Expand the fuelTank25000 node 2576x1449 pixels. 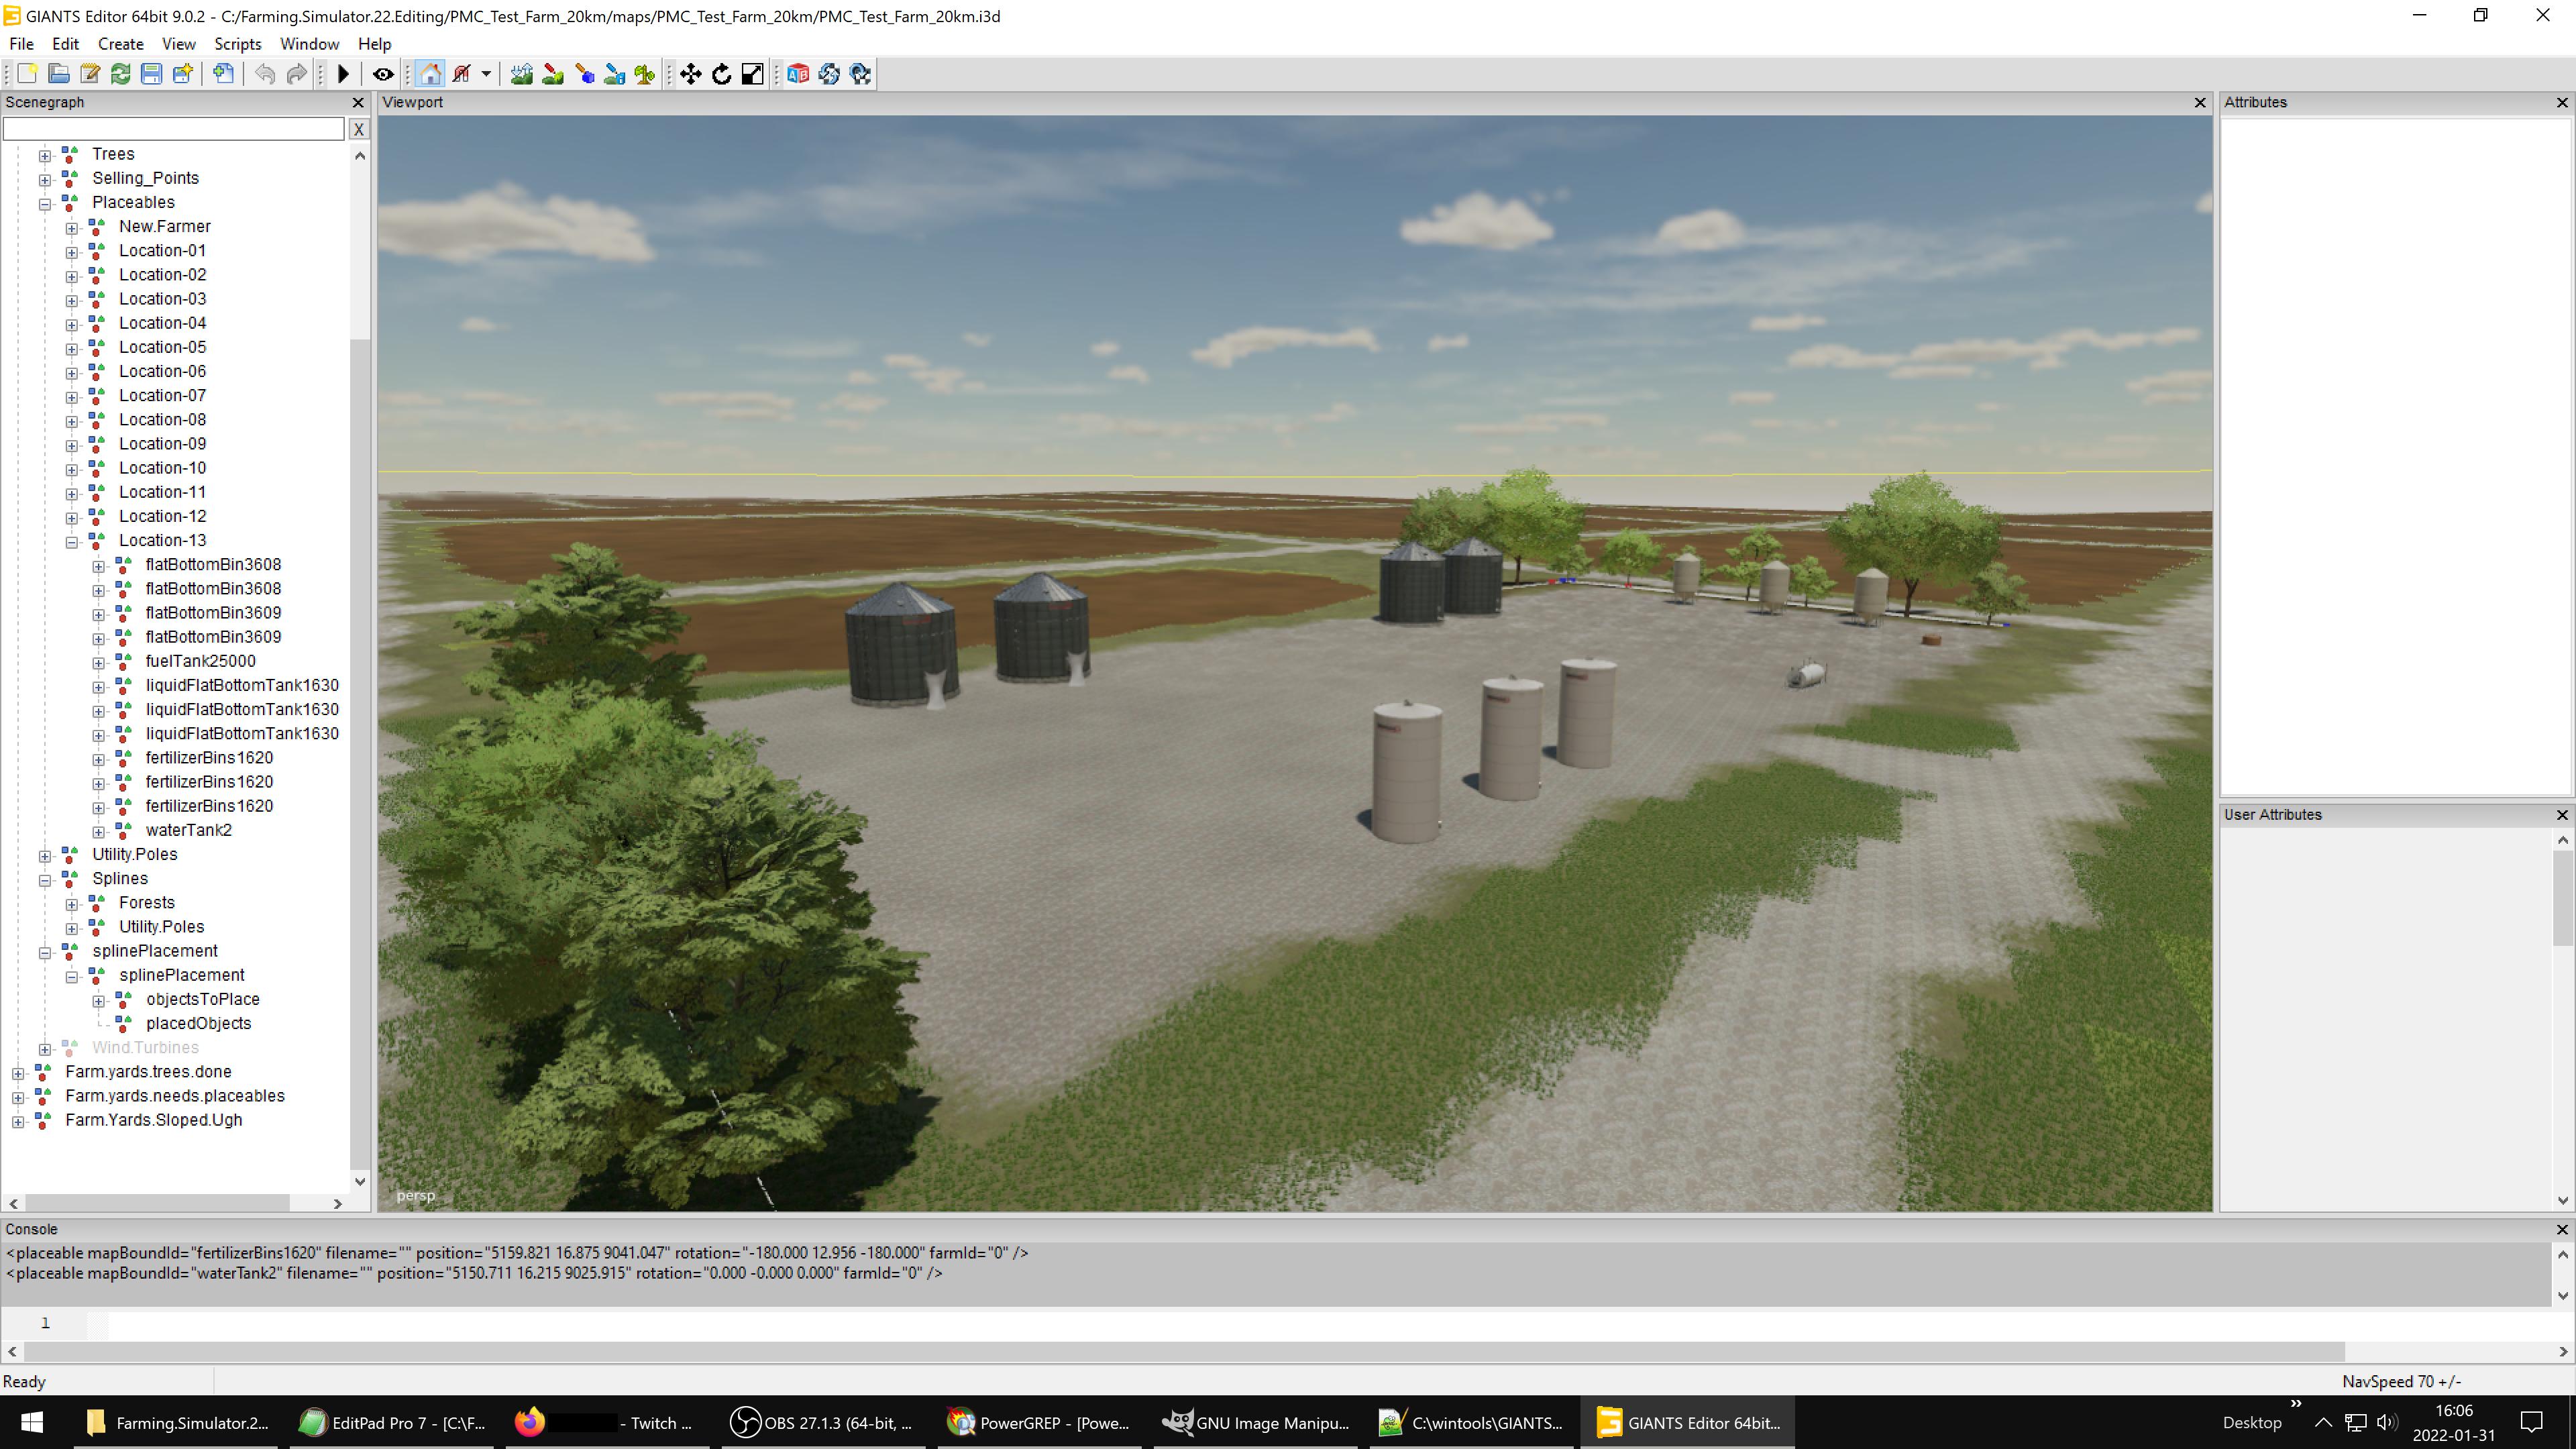pyautogui.click(x=99, y=663)
